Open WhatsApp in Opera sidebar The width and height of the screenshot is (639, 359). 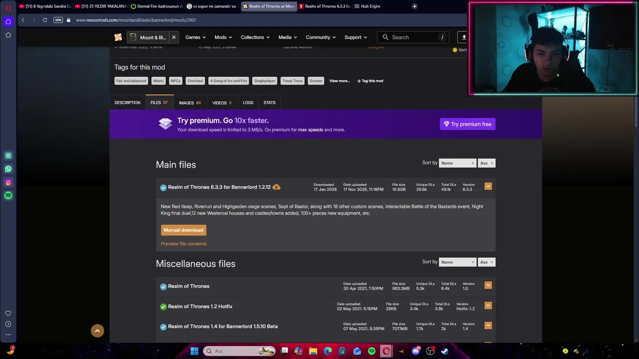coord(8,169)
